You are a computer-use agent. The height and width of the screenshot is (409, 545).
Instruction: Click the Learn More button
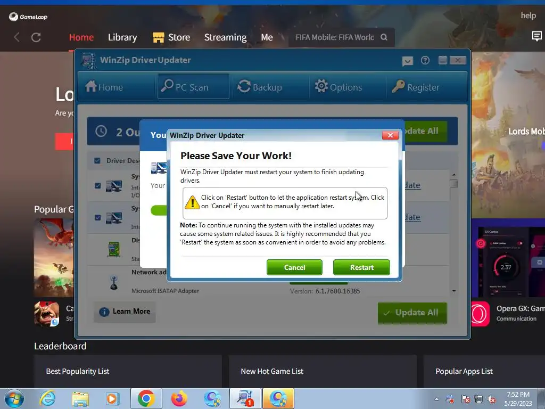click(x=125, y=312)
